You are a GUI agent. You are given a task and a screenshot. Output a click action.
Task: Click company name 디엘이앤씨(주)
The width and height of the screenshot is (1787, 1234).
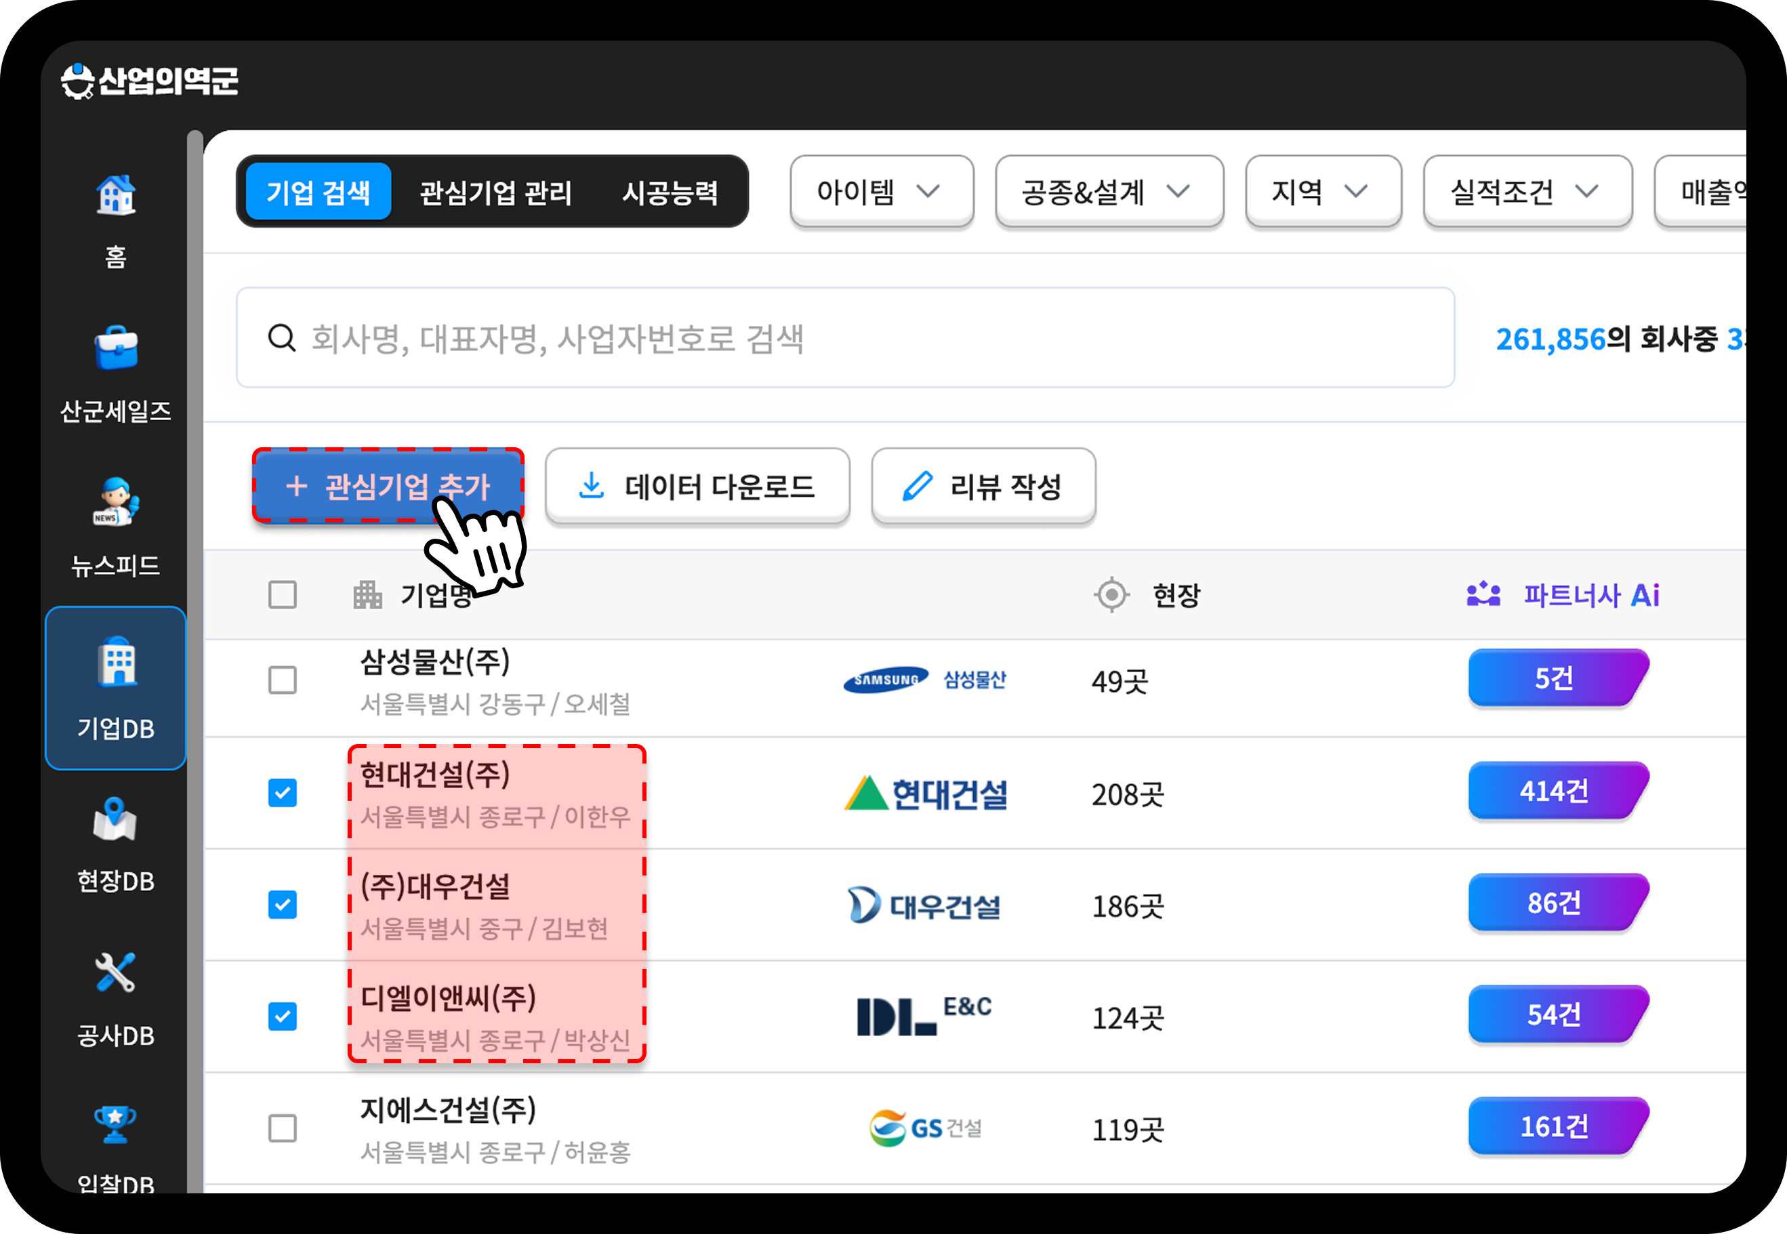[448, 998]
